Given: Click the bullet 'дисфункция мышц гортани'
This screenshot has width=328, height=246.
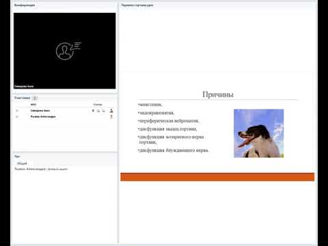Looking at the screenshot, I should click(167, 129).
